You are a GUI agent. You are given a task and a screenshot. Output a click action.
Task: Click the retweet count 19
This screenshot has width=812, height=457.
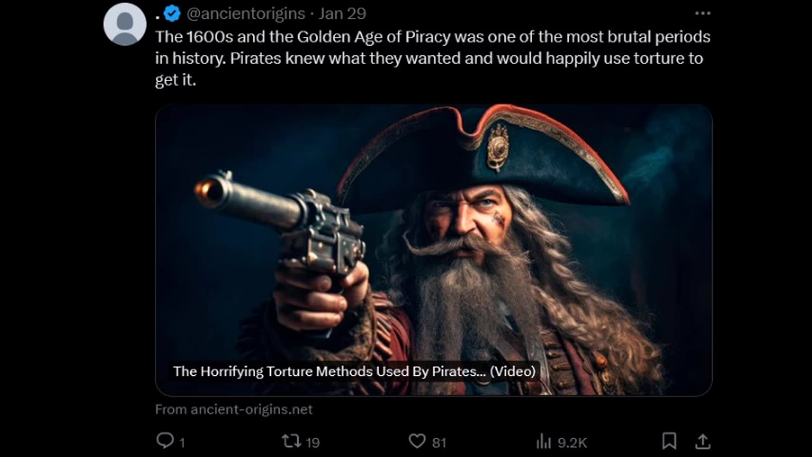click(312, 442)
